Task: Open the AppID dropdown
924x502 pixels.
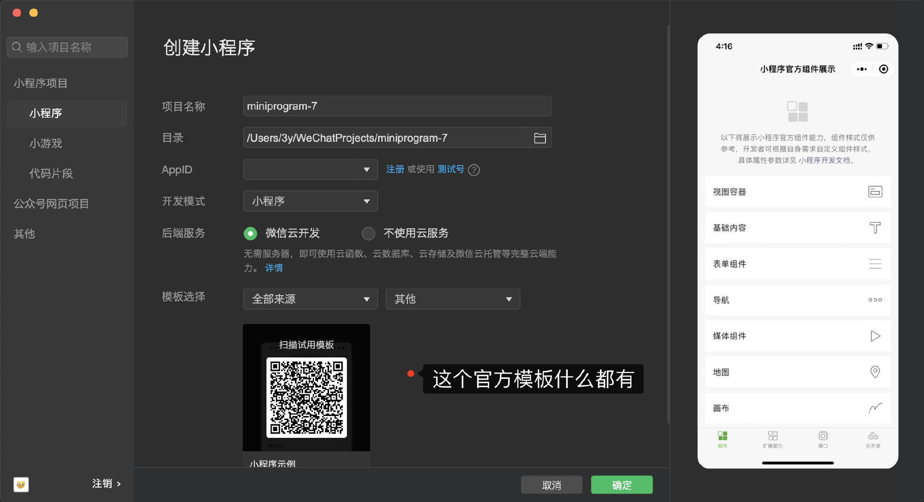Action: 310,170
